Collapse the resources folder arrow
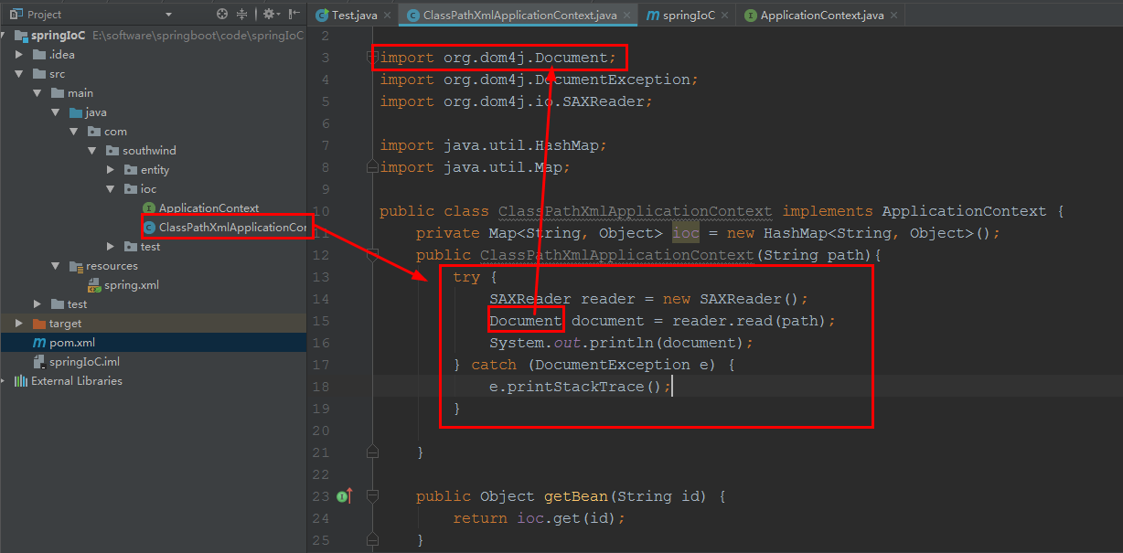Viewport: 1123px width, 553px height. (56, 266)
